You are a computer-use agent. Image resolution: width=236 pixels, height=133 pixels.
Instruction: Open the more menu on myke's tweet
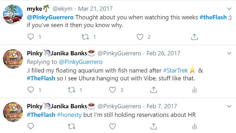pyautogui.click(x=229, y=9)
